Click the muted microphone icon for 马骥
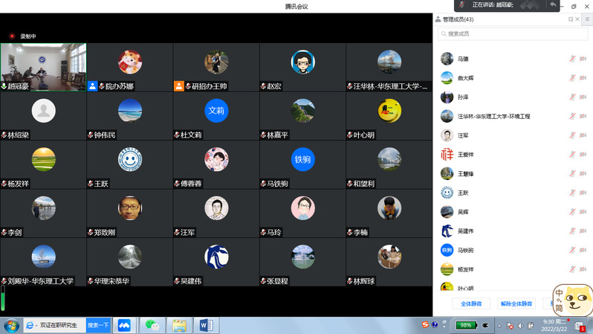This screenshot has height=334, width=593. pyautogui.click(x=572, y=59)
